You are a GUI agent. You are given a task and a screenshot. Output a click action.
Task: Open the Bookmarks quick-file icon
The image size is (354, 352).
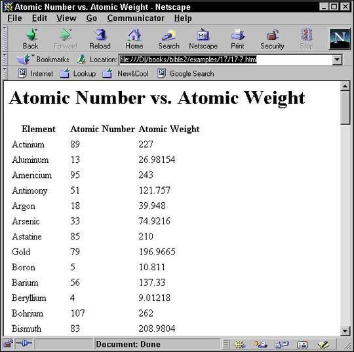23,60
